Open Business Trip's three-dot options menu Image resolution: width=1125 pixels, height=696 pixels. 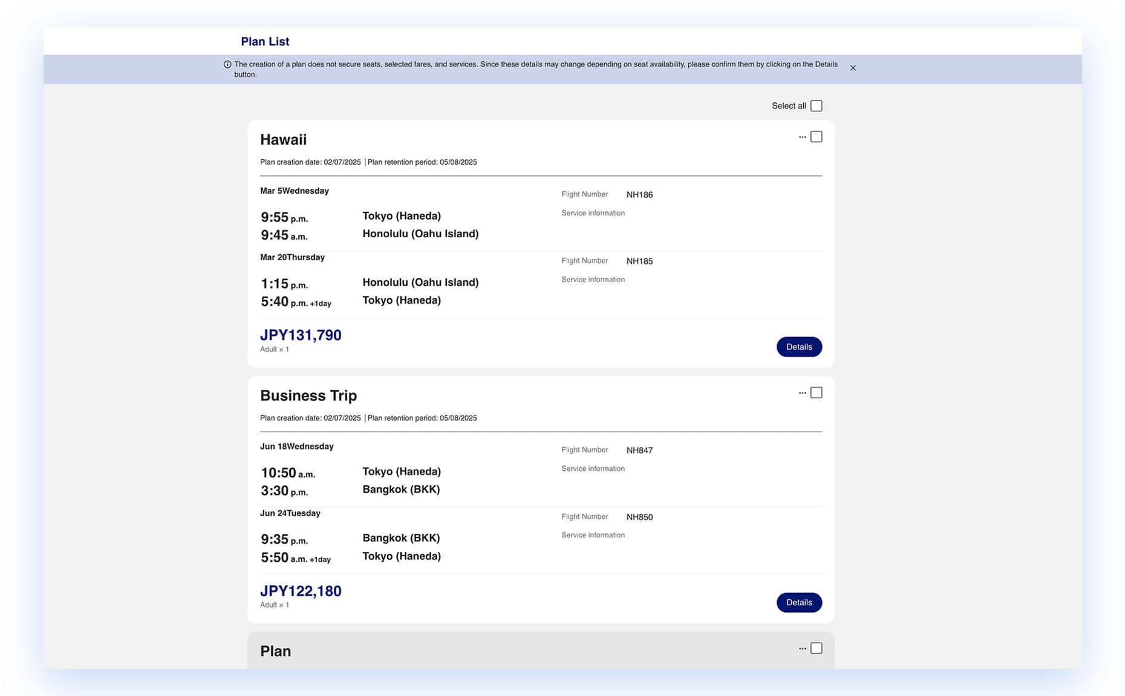coord(802,393)
